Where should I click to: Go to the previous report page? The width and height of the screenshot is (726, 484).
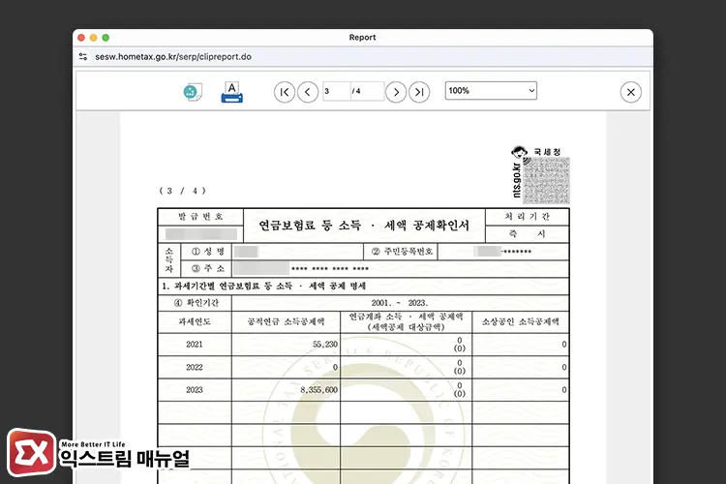click(308, 92)
